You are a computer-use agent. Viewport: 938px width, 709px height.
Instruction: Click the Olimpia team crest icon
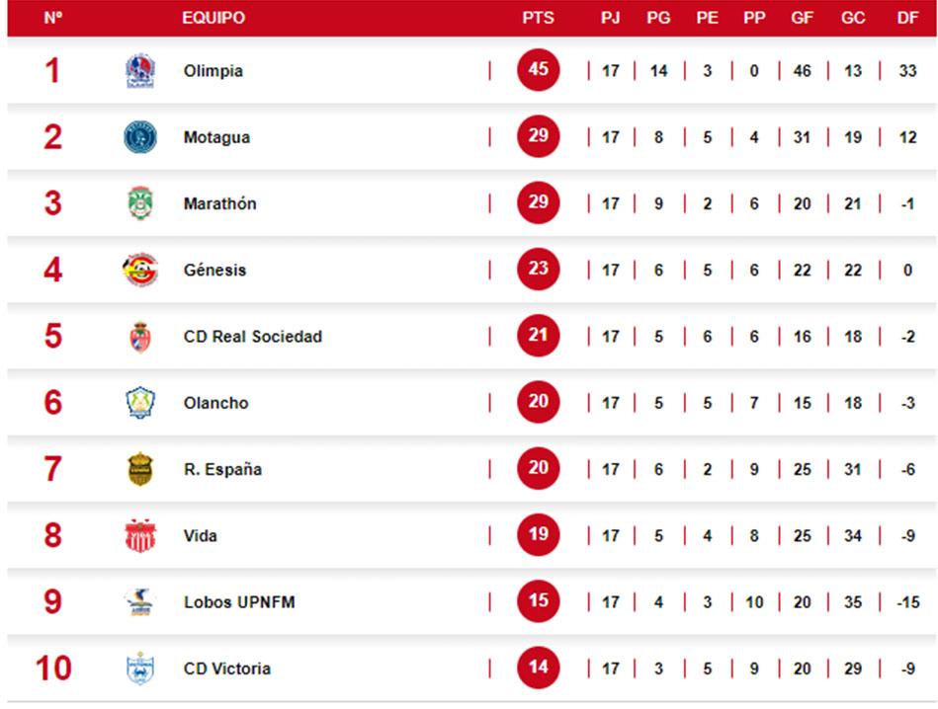click(x=140, y=71)
